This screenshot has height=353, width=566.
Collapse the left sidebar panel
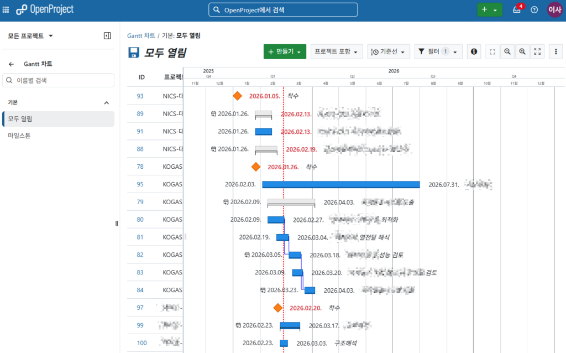click(x=107, y=36)
